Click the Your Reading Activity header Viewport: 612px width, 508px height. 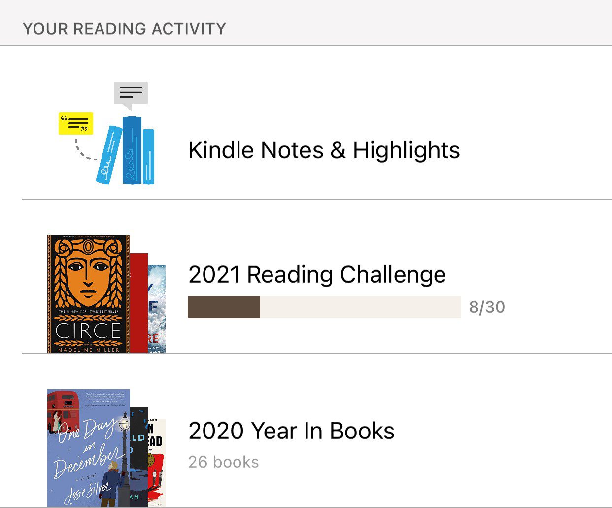point(124,29)
